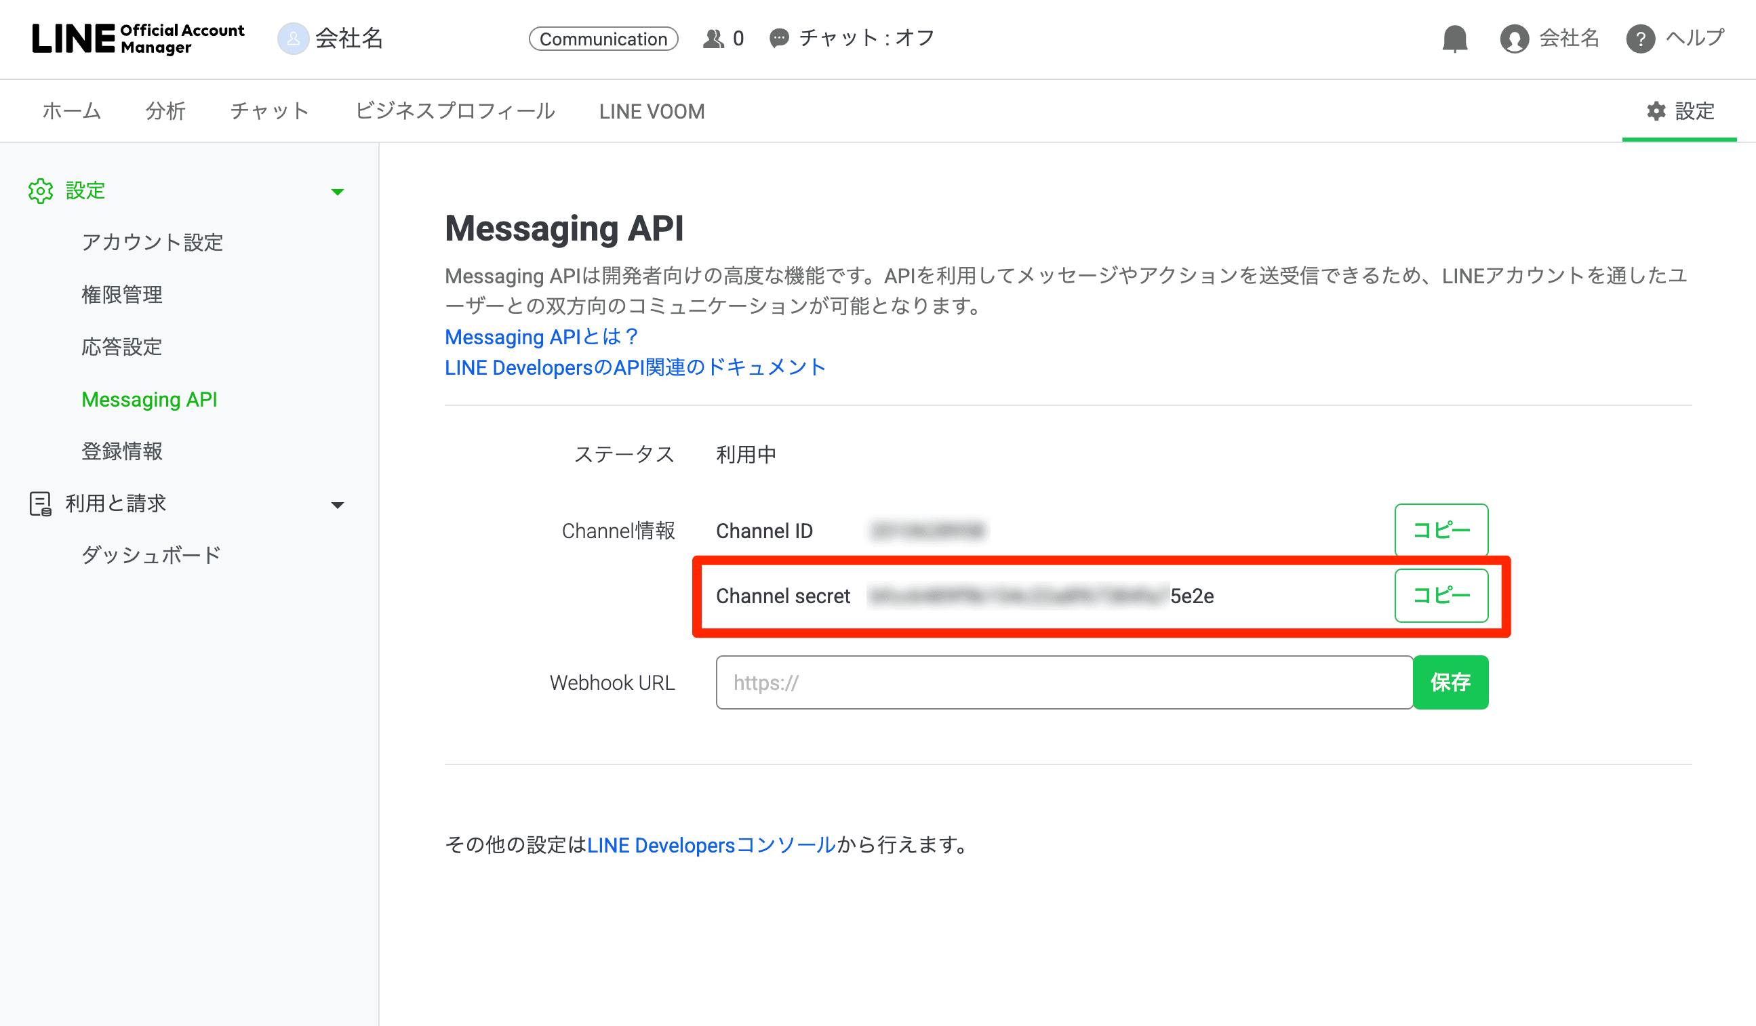Collapse the 利用と請求 section arrow
Image resolution: width=1756 pixels, height=1026 pixels.
click(337, 506)
